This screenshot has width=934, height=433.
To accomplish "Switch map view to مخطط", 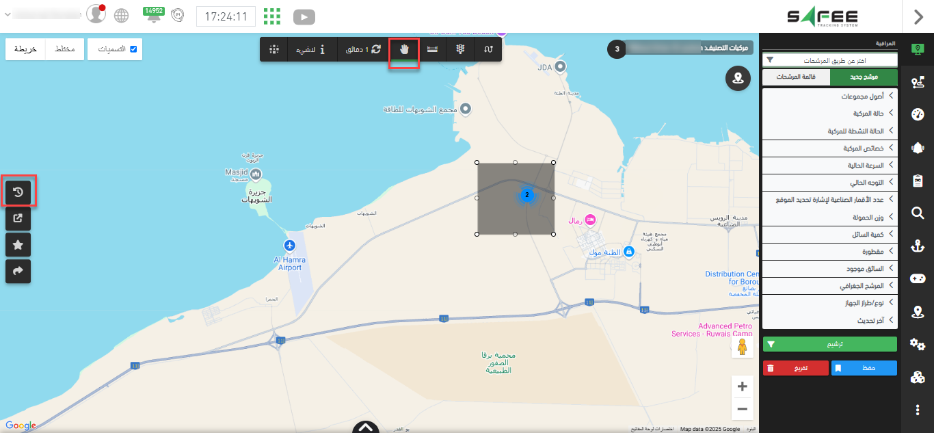I will click(65, 49).
